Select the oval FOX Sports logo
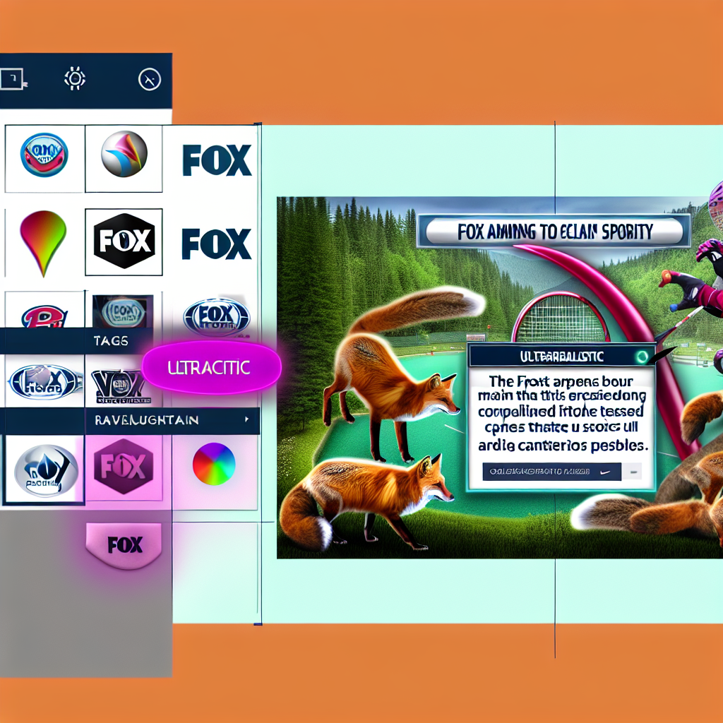 (x=216, y=317)
